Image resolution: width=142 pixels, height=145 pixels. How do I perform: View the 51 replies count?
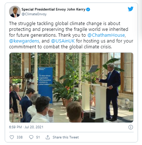pos(38,137)
